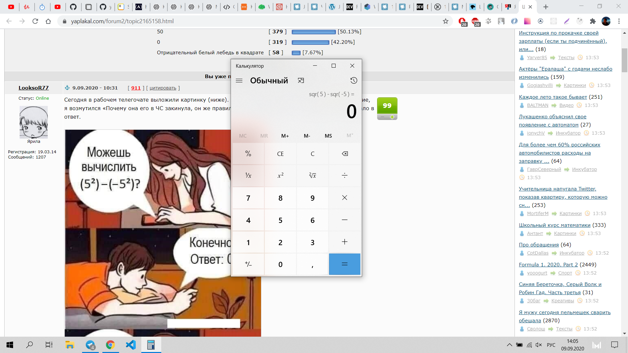Viewport: 628px width, 353px height.
Task: Click the percent key in calculator
Action: pyautogui.click(x=248, y=154)
